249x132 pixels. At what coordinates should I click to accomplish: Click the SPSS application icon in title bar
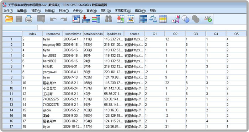coord(5,5)
